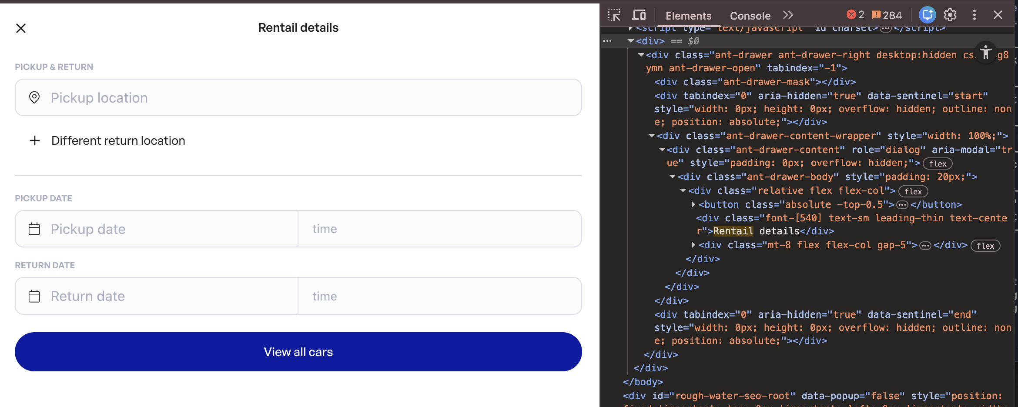Collapse the ant-drawer-content-wrapper node
1018x407 pixels.
tap(652, 136)
